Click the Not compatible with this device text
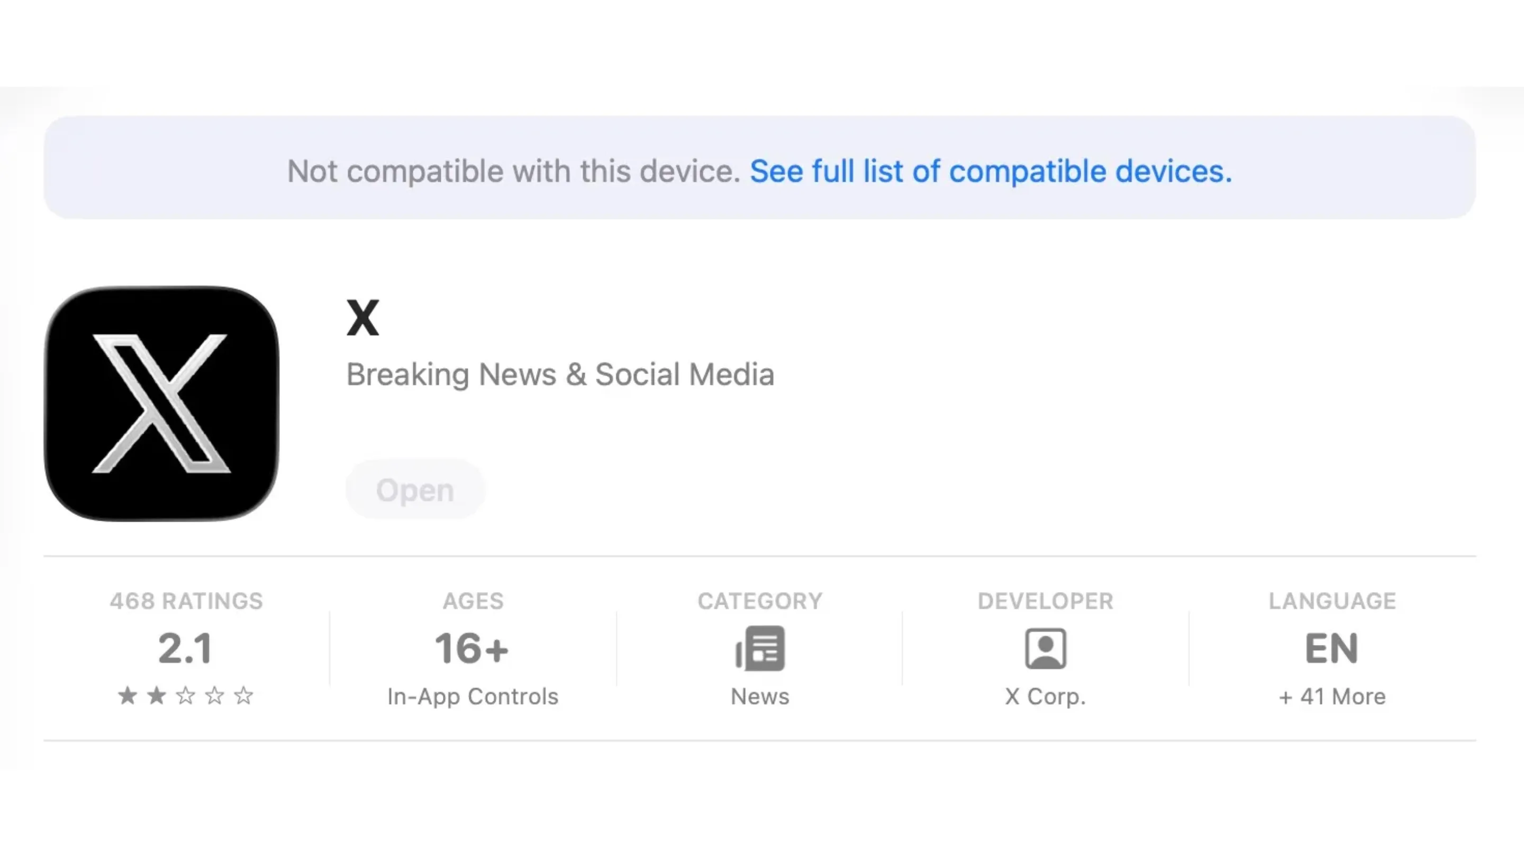The height and width of the screenshot is (857, 1524). [513, 171]
